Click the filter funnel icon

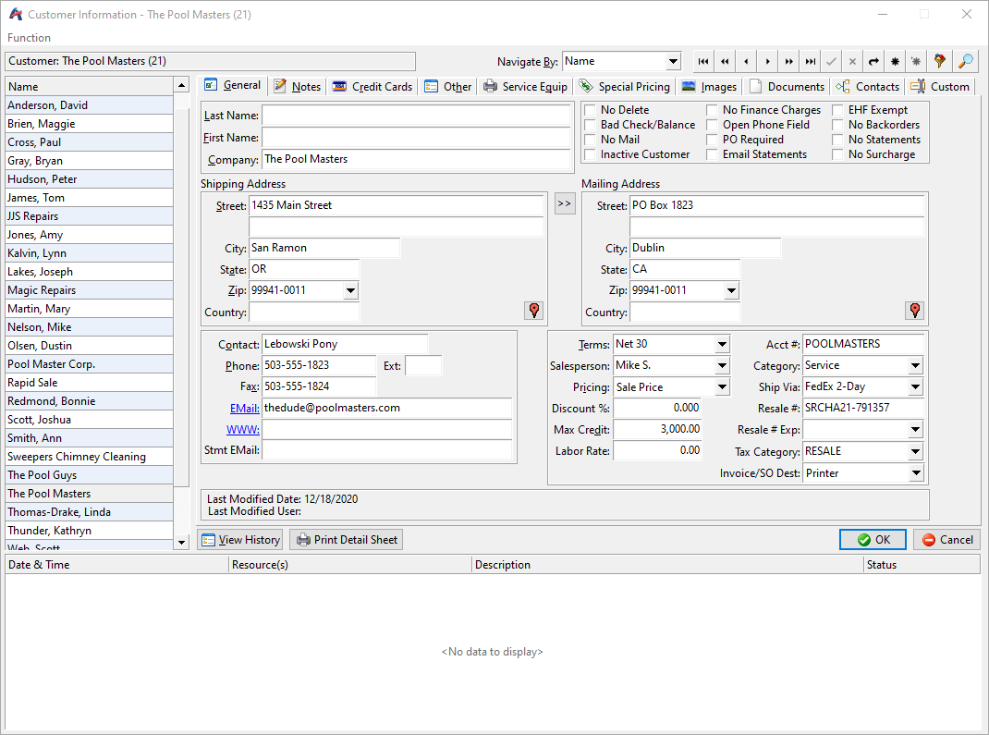pyautogui.click(x=940, y=62)
